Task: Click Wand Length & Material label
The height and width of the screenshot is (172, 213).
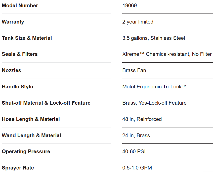Action: [x=31, y=135]
